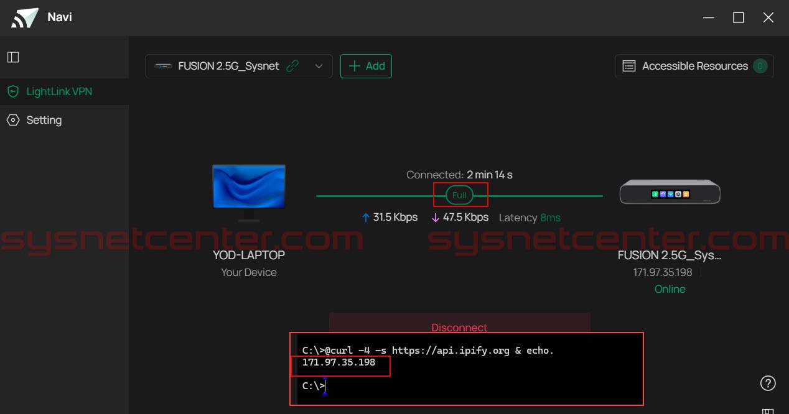Viewport: 789px width, 414px height.
Task: Click the Latency 8ms value
Action: [550, 218]
